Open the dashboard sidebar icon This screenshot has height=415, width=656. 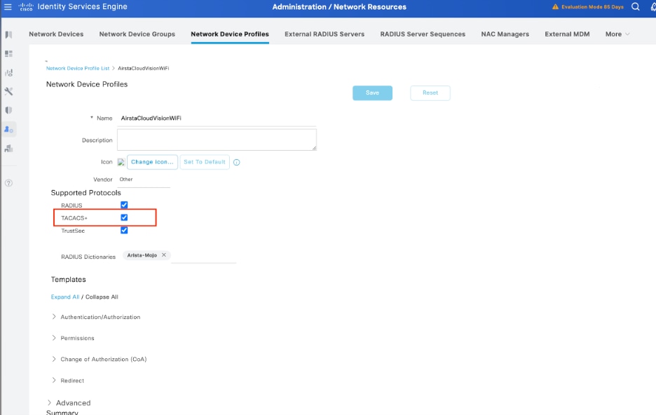click(x=8, y=53)
